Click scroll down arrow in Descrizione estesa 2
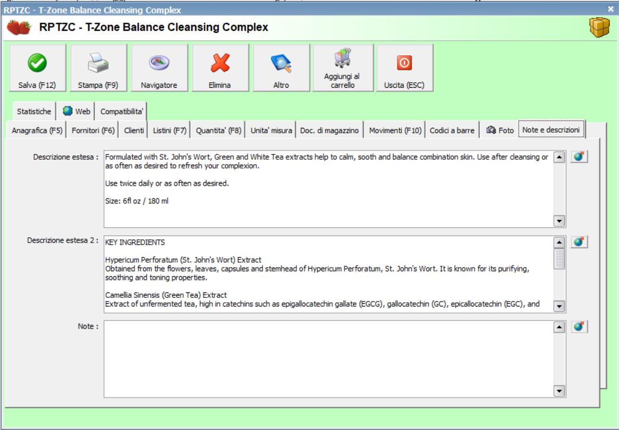Viewport: 619px width, 430px height. point(559,306)
